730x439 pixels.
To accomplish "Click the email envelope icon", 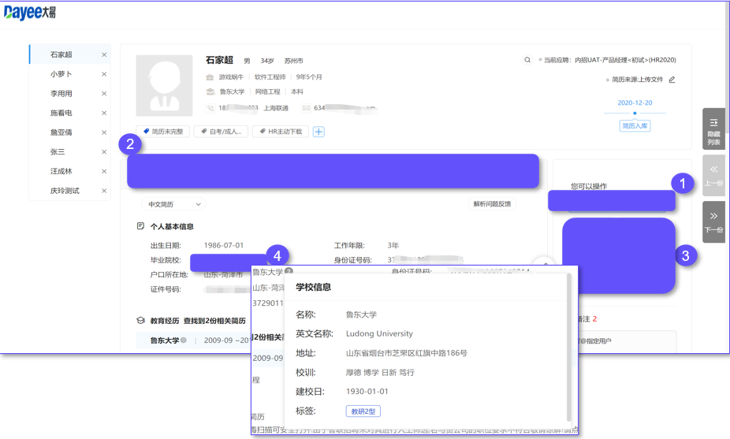I will pos(307,108).
